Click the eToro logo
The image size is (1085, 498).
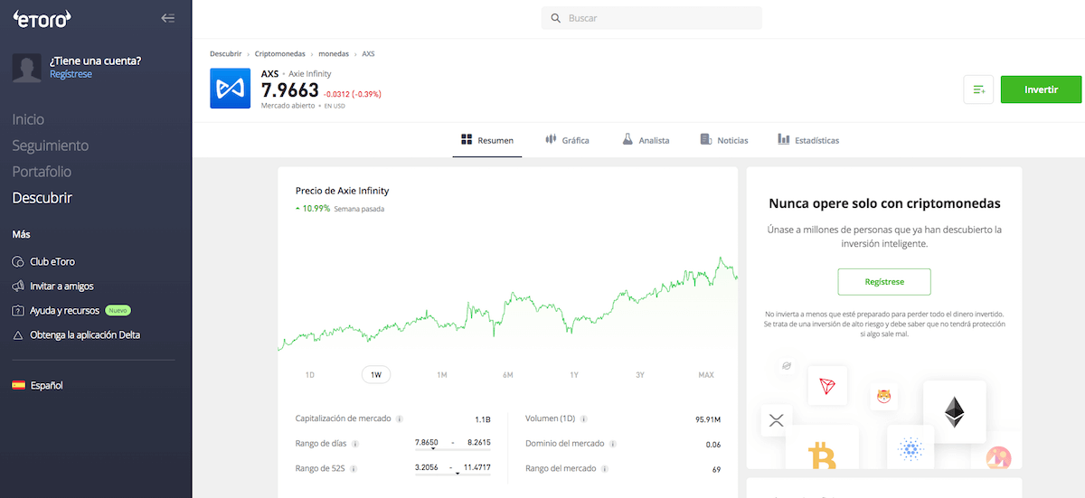click(x=42, y=19)
